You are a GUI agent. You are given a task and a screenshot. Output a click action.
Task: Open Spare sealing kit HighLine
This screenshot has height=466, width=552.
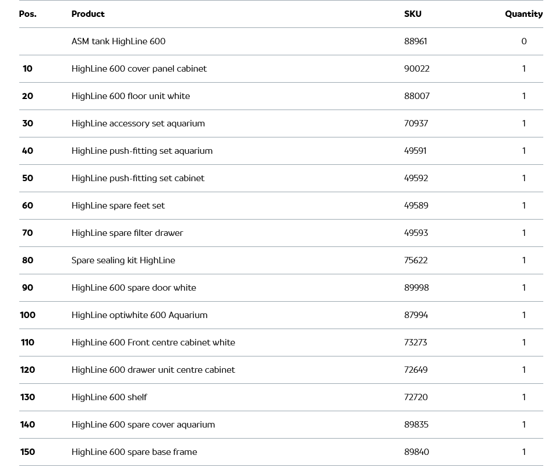pos(123,260)
